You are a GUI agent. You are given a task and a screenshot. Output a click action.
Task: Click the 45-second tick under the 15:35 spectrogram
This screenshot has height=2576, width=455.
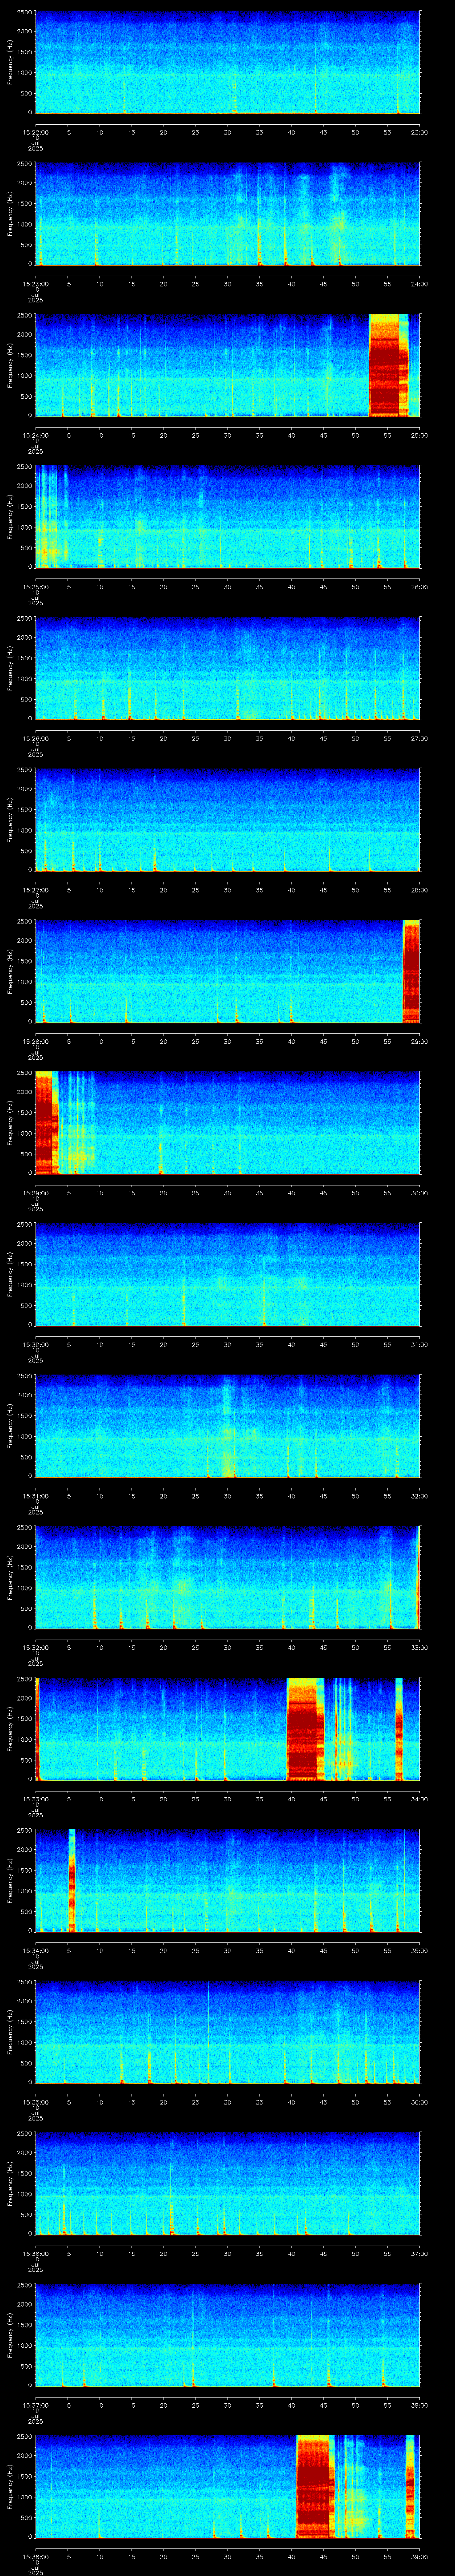tap(323, 2102)
